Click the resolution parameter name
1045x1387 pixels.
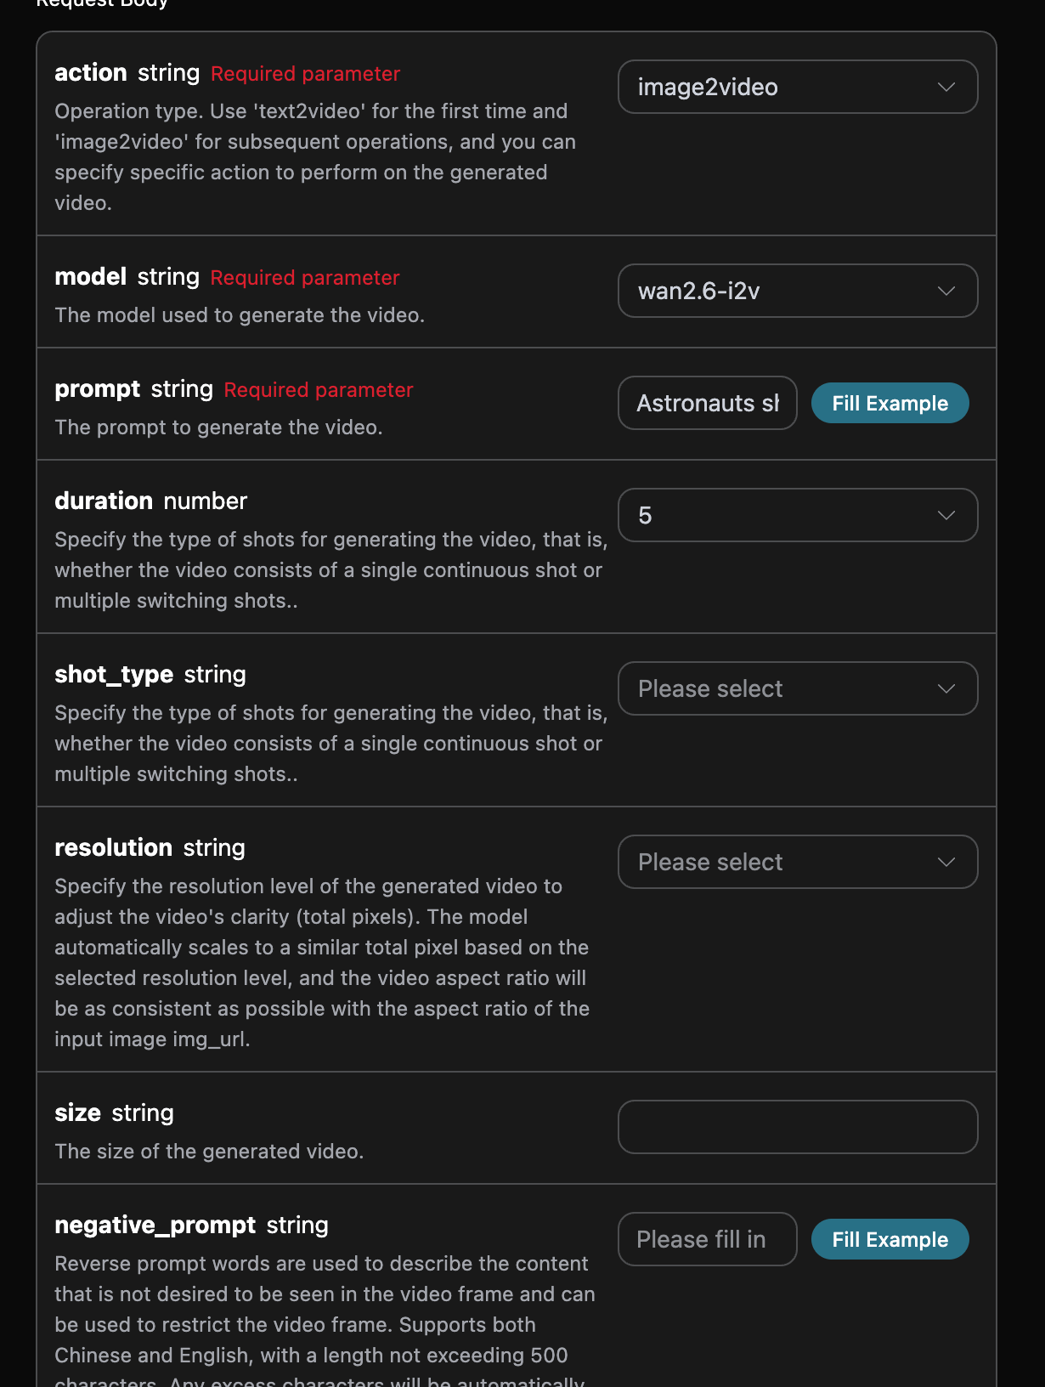(113, 848)
